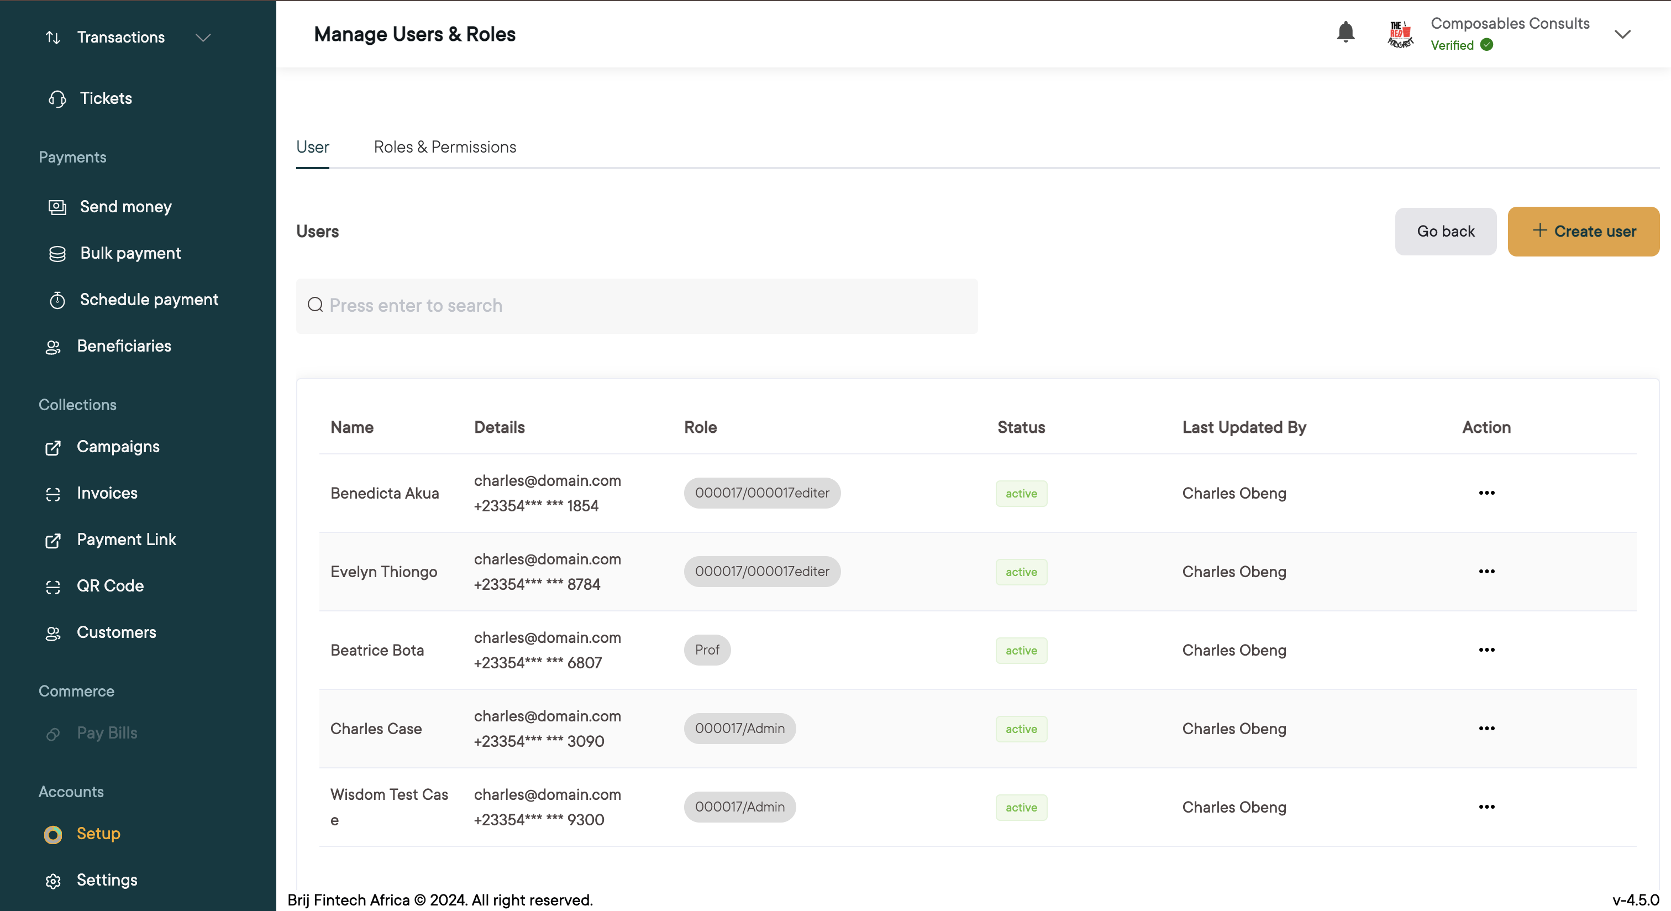Click the Campaigns external link icon
Viewport: 1671px width, 911px height.
pyautogui.click(x=53, y=448)
